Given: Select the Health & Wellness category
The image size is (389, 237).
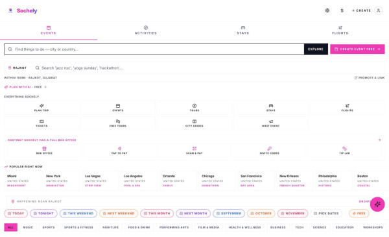Looking at the screenshot, I should 244,227.
